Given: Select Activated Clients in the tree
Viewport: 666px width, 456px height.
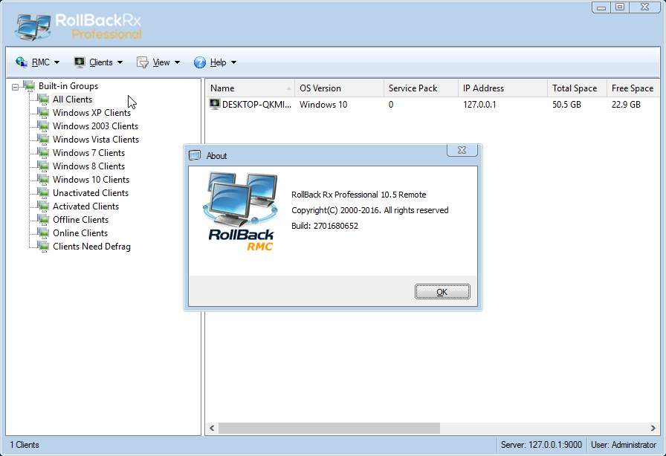Looking at the screenshot, I should [85, 206].
